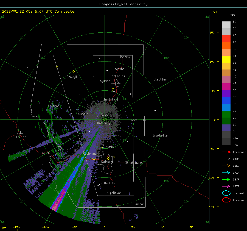Click the Lacombe city label
Image resolution: width=247 pixels, height=231 pixels.
[119, 69]
